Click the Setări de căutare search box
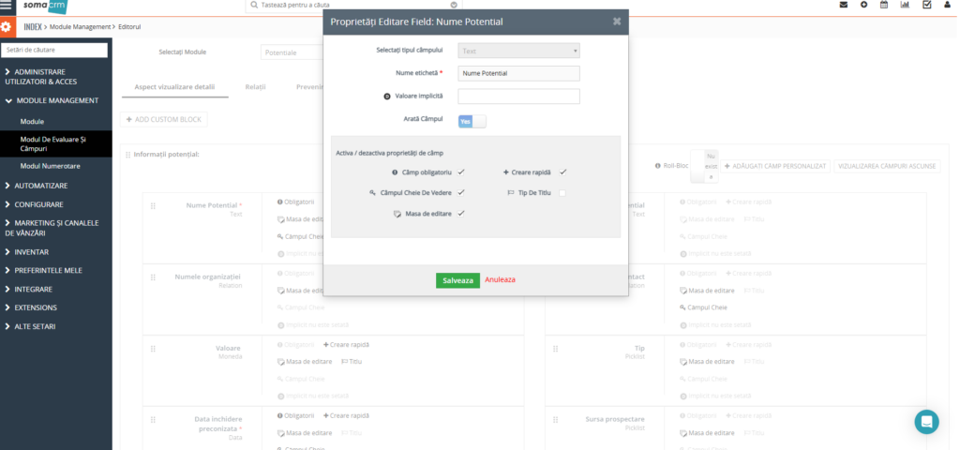The width and height of the screenshot is (960, 450). click(x=54, y=51)
